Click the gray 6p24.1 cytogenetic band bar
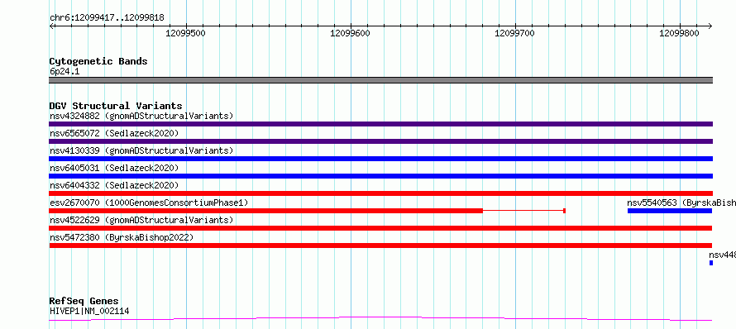The width and height of the screenshot is (736, 329). (380, 80)
